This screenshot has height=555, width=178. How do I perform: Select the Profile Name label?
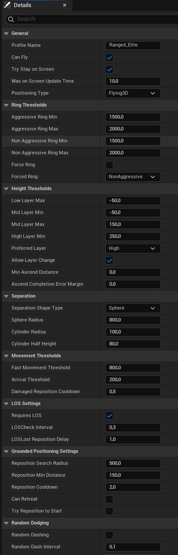(26, 46)
